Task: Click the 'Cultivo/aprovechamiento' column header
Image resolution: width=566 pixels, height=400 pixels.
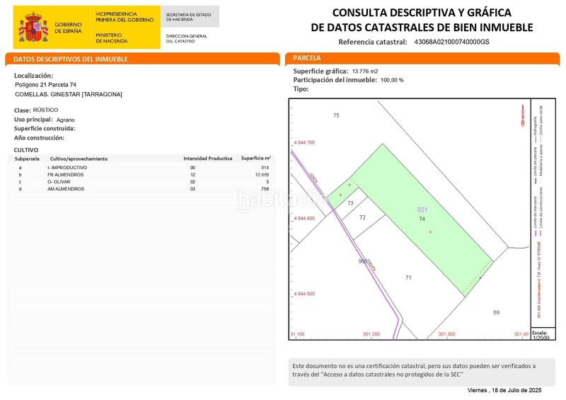Action: tap(79, 159)
